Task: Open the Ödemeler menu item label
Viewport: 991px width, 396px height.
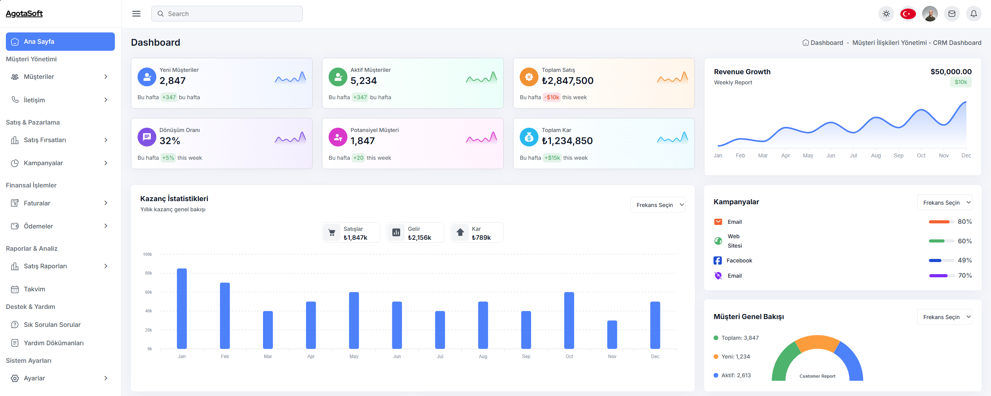Action: [38, 226]
